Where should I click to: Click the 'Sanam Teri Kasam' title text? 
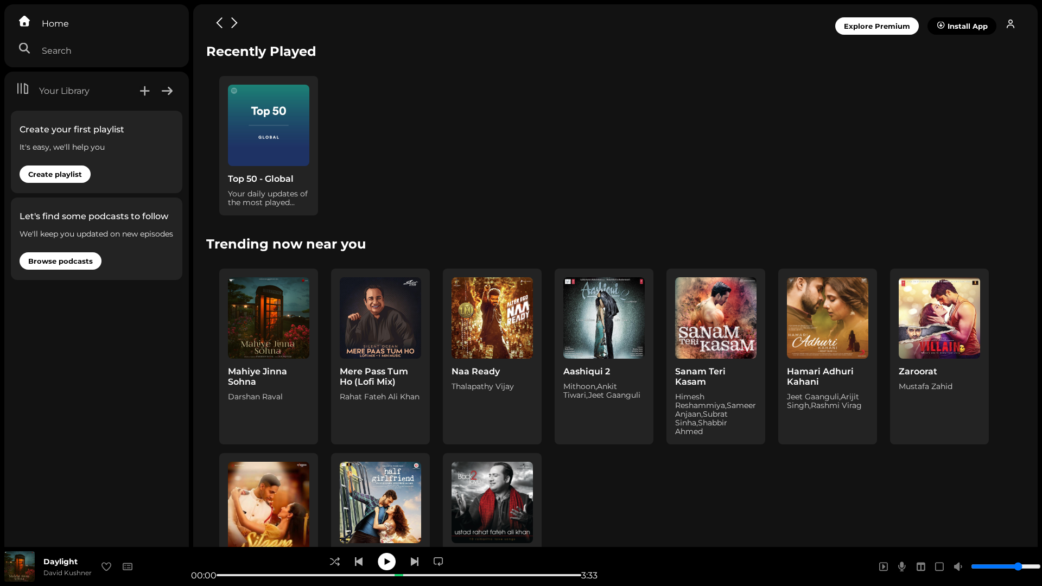(x=700, y=377)
